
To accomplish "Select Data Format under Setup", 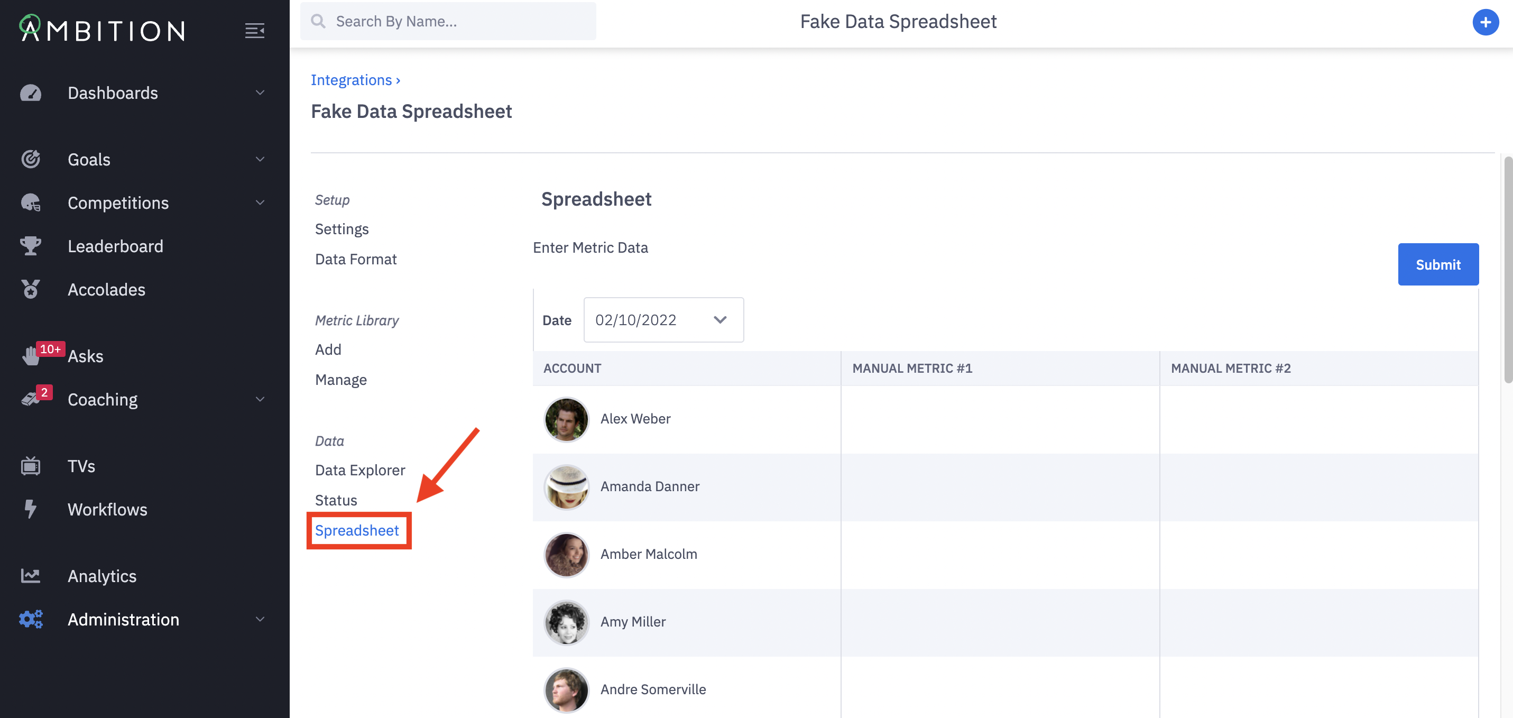I will point(355,259).
